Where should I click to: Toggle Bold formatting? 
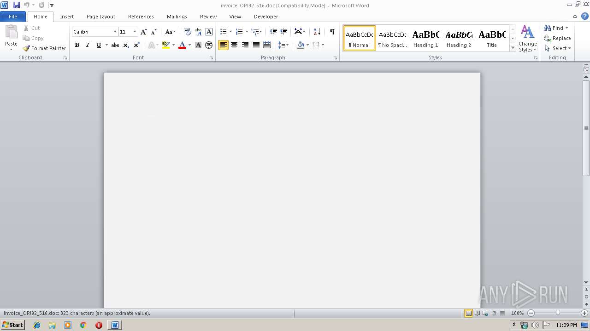(77, 45)
